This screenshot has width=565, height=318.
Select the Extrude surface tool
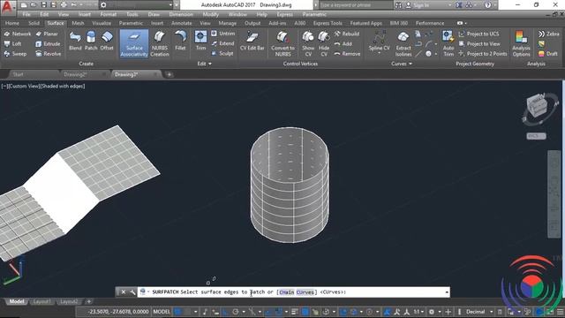point(48,43)
